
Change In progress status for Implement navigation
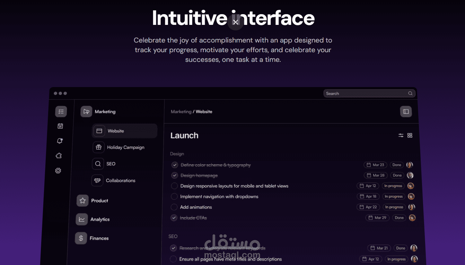[x=394, y=196]
